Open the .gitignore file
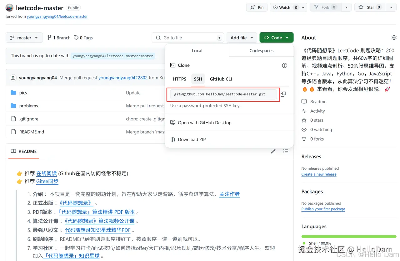Viewport: 400px width, 261px height. 29,119
